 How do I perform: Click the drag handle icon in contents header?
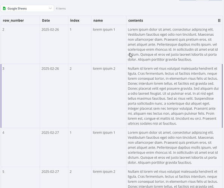coord(219,20)
